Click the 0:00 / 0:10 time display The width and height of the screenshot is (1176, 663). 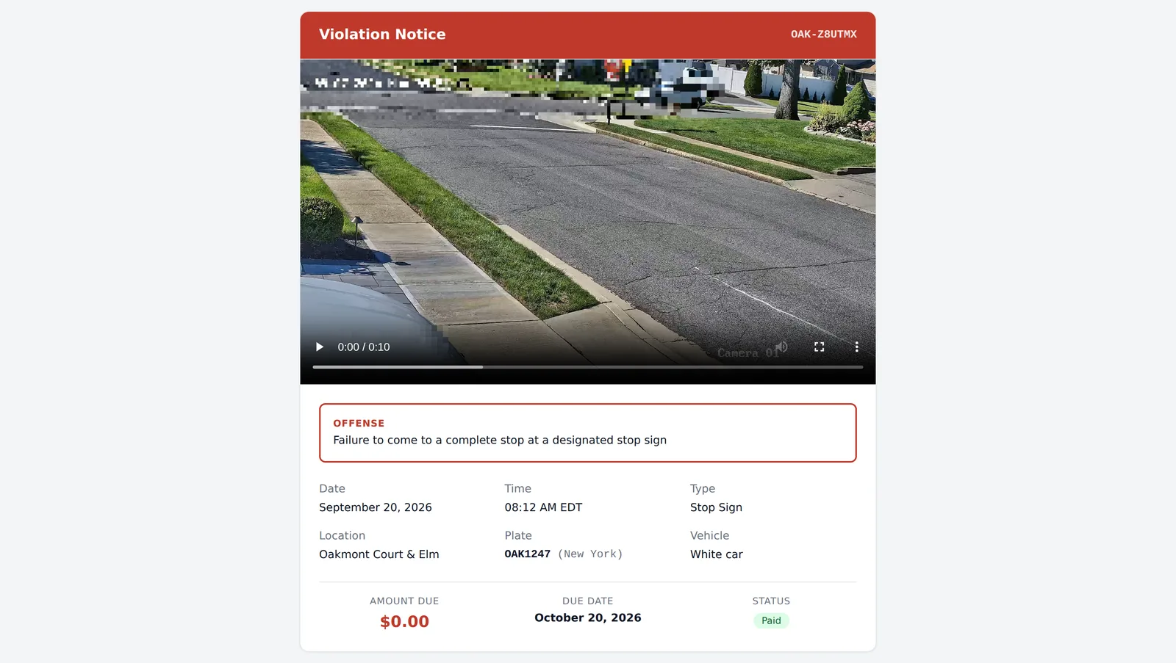pyautogui.click(x=364, y=347)
